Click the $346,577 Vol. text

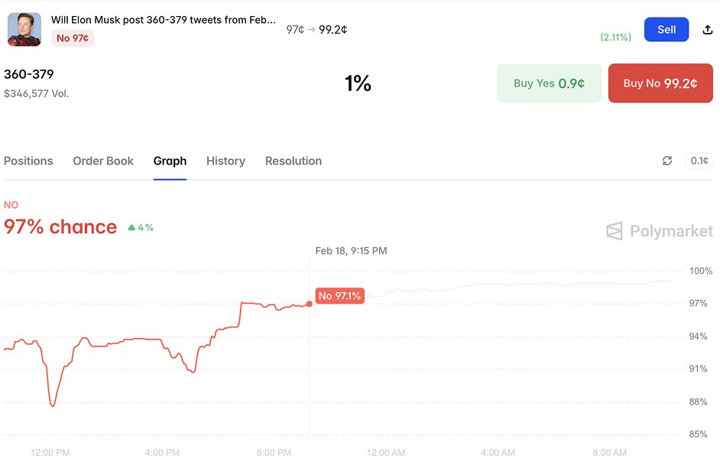click(36, 93)
